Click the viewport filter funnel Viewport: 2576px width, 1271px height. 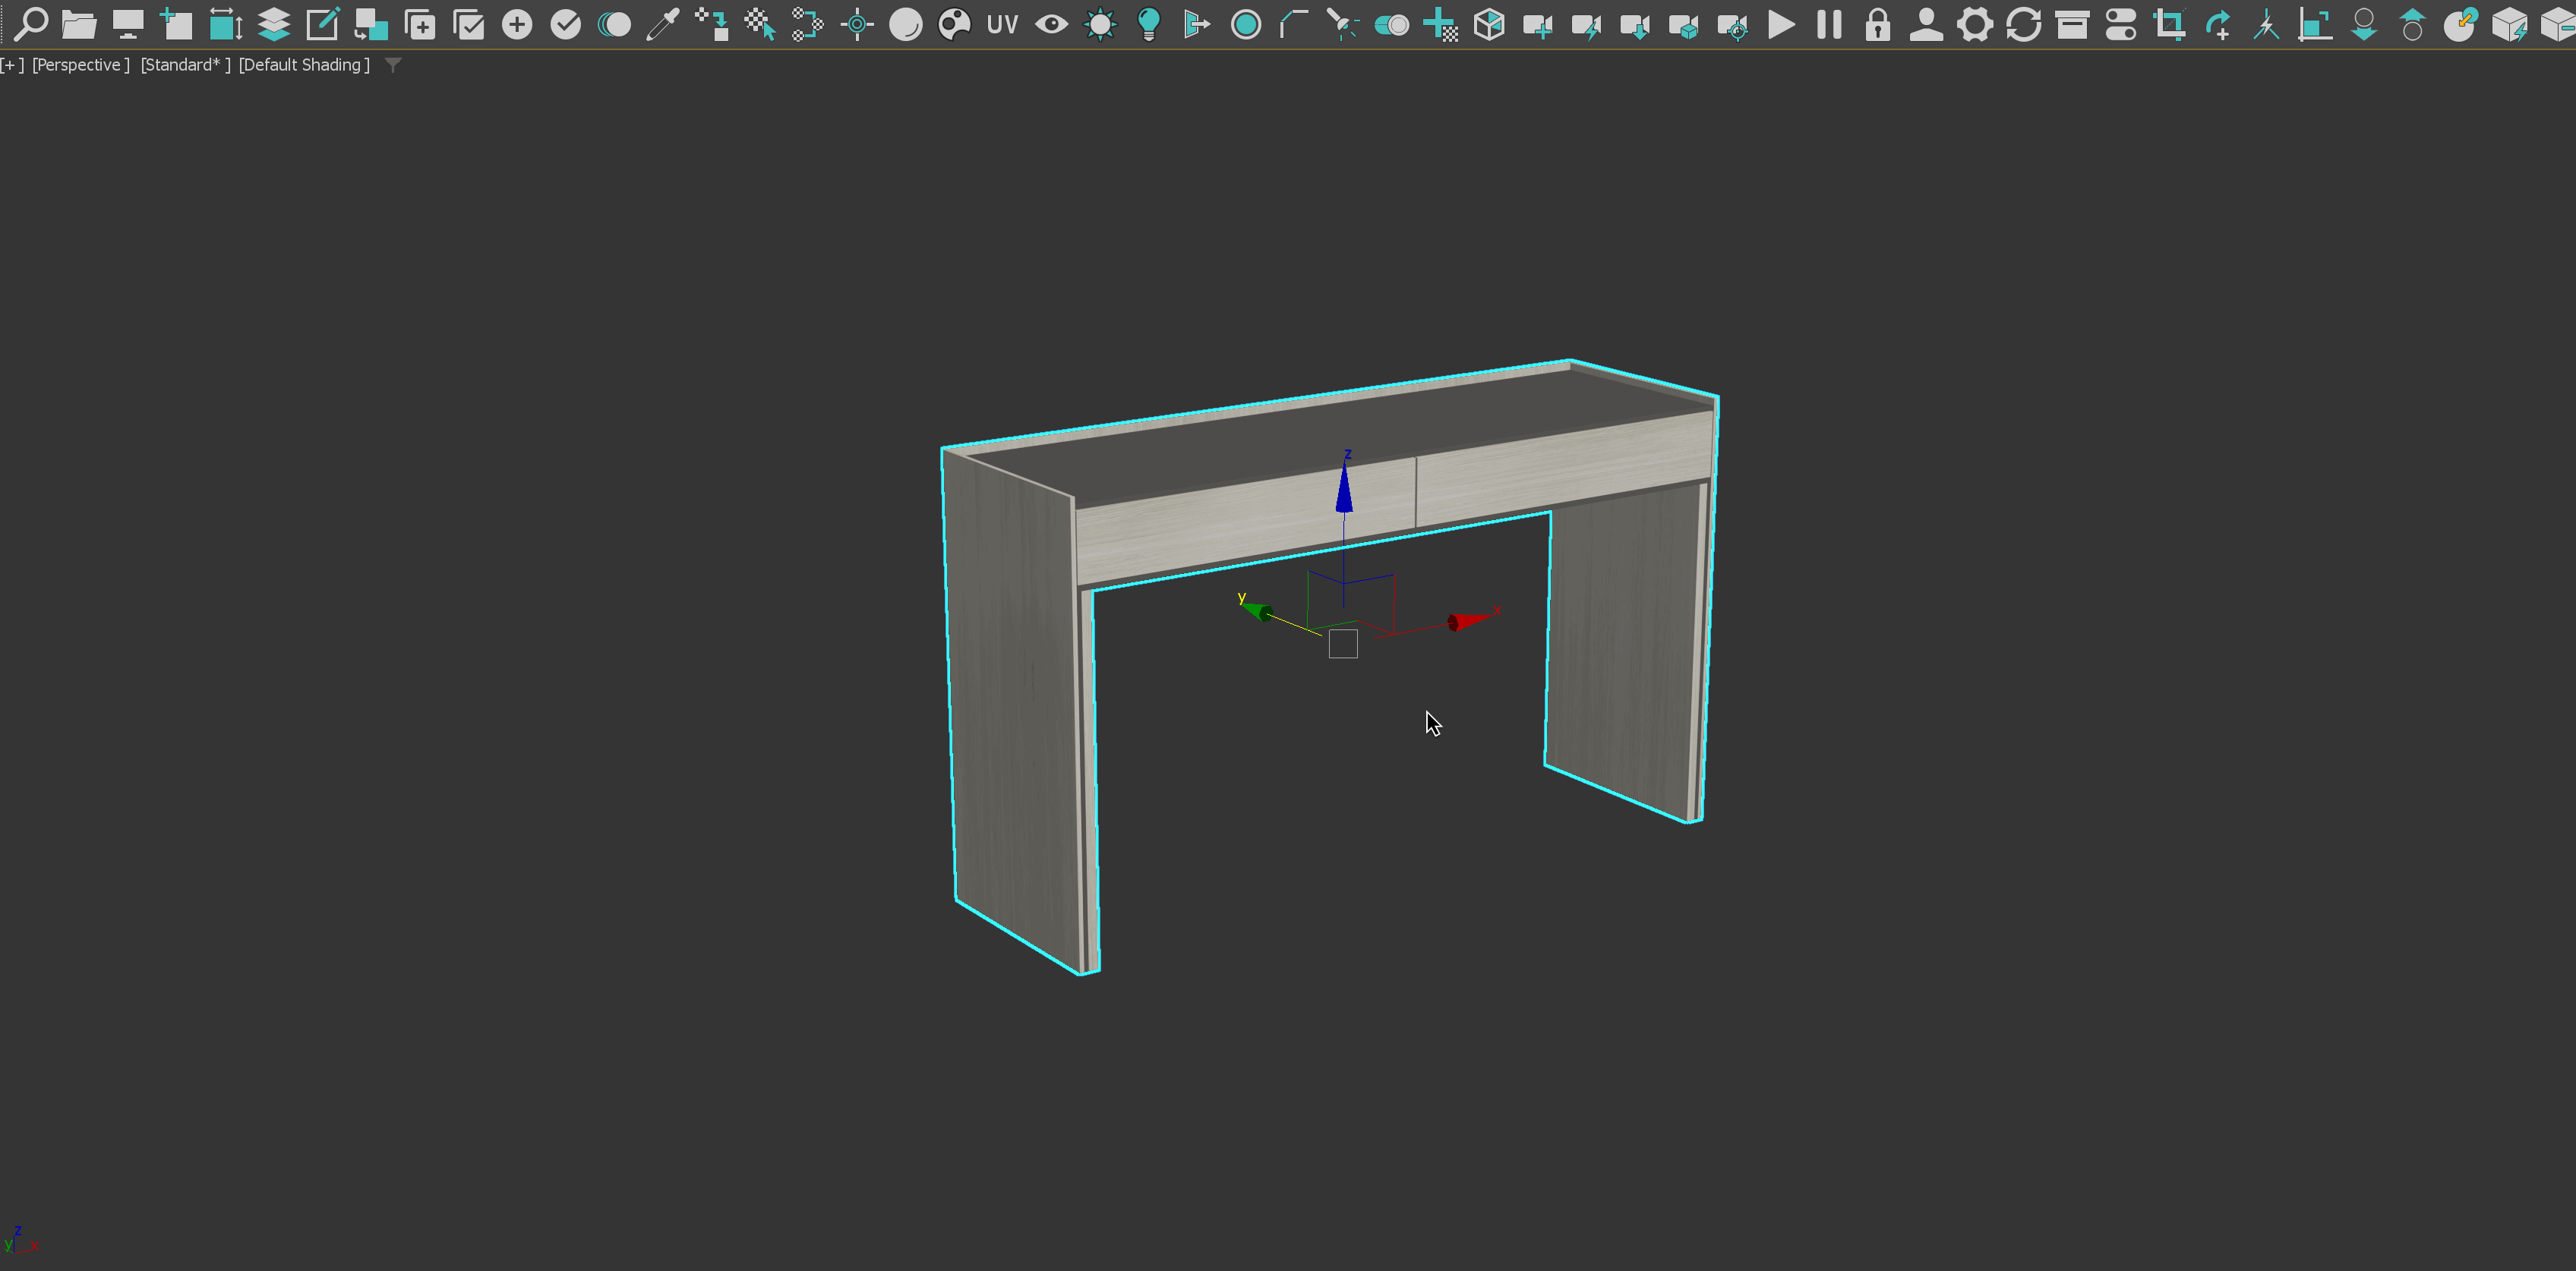point(393,64)
